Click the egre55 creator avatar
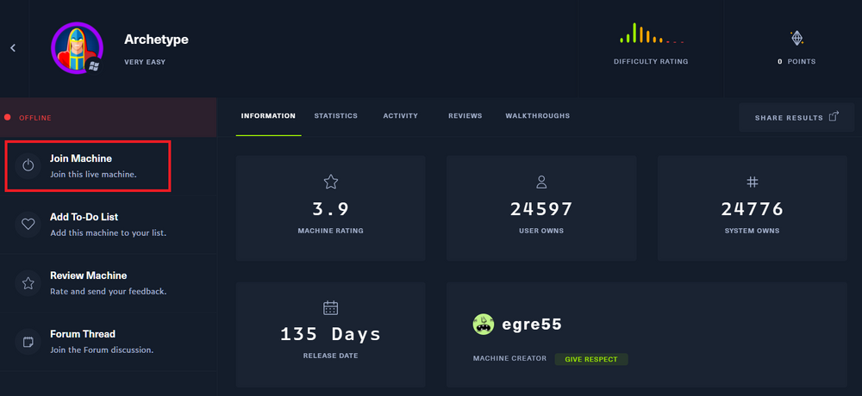The height and width of the screenshot is (396, 862). click(x=484, y=325)
